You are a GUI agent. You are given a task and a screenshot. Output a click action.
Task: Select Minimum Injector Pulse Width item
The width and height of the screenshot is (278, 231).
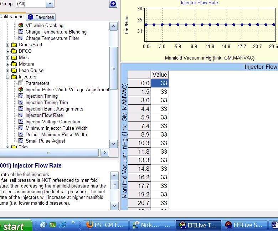click(57, 128)
